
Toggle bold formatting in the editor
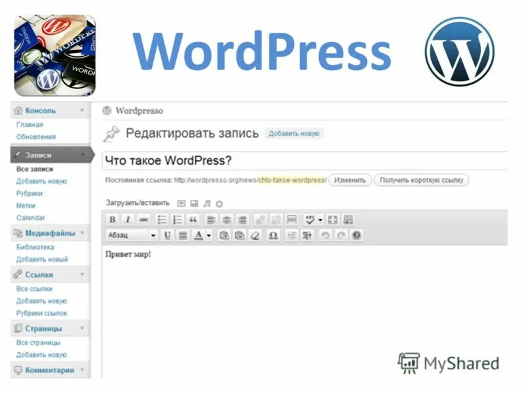pyautogui.click(x=113, y=219)
